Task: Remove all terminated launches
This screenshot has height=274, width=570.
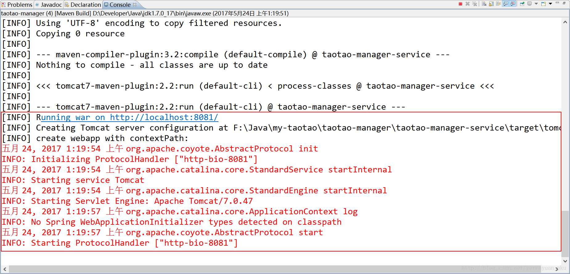Action: coord(474,4)
